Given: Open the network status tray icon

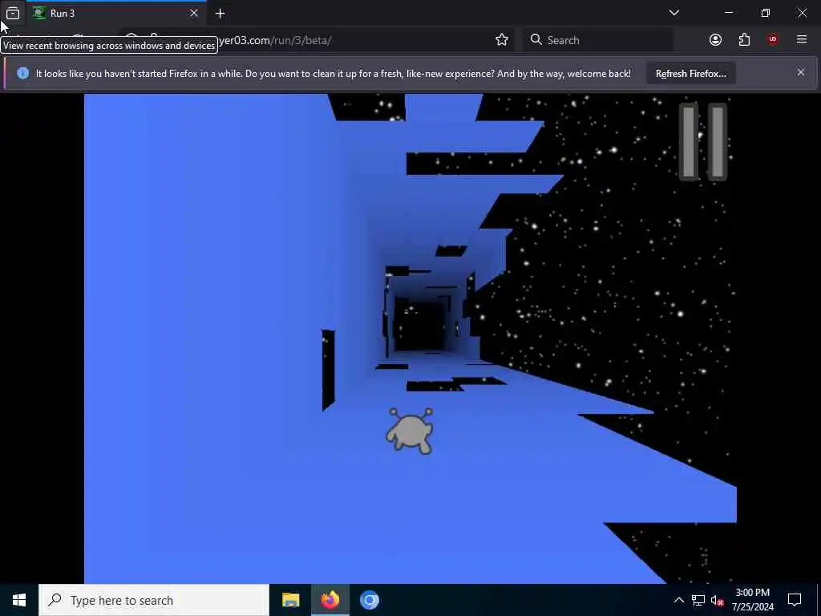Looking at the screenshot, I should (698, 600).
